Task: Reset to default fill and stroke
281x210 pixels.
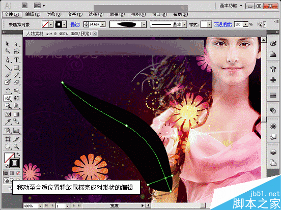Action: 6,166
